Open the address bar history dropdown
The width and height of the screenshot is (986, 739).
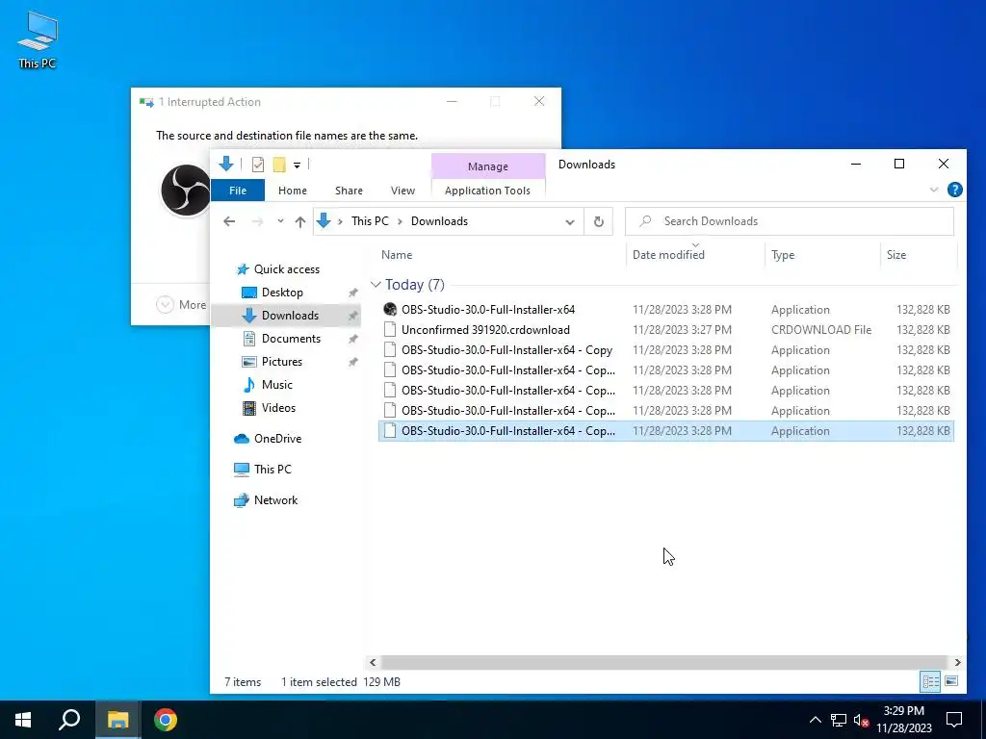pyautogui.click(x=570, y=222)
